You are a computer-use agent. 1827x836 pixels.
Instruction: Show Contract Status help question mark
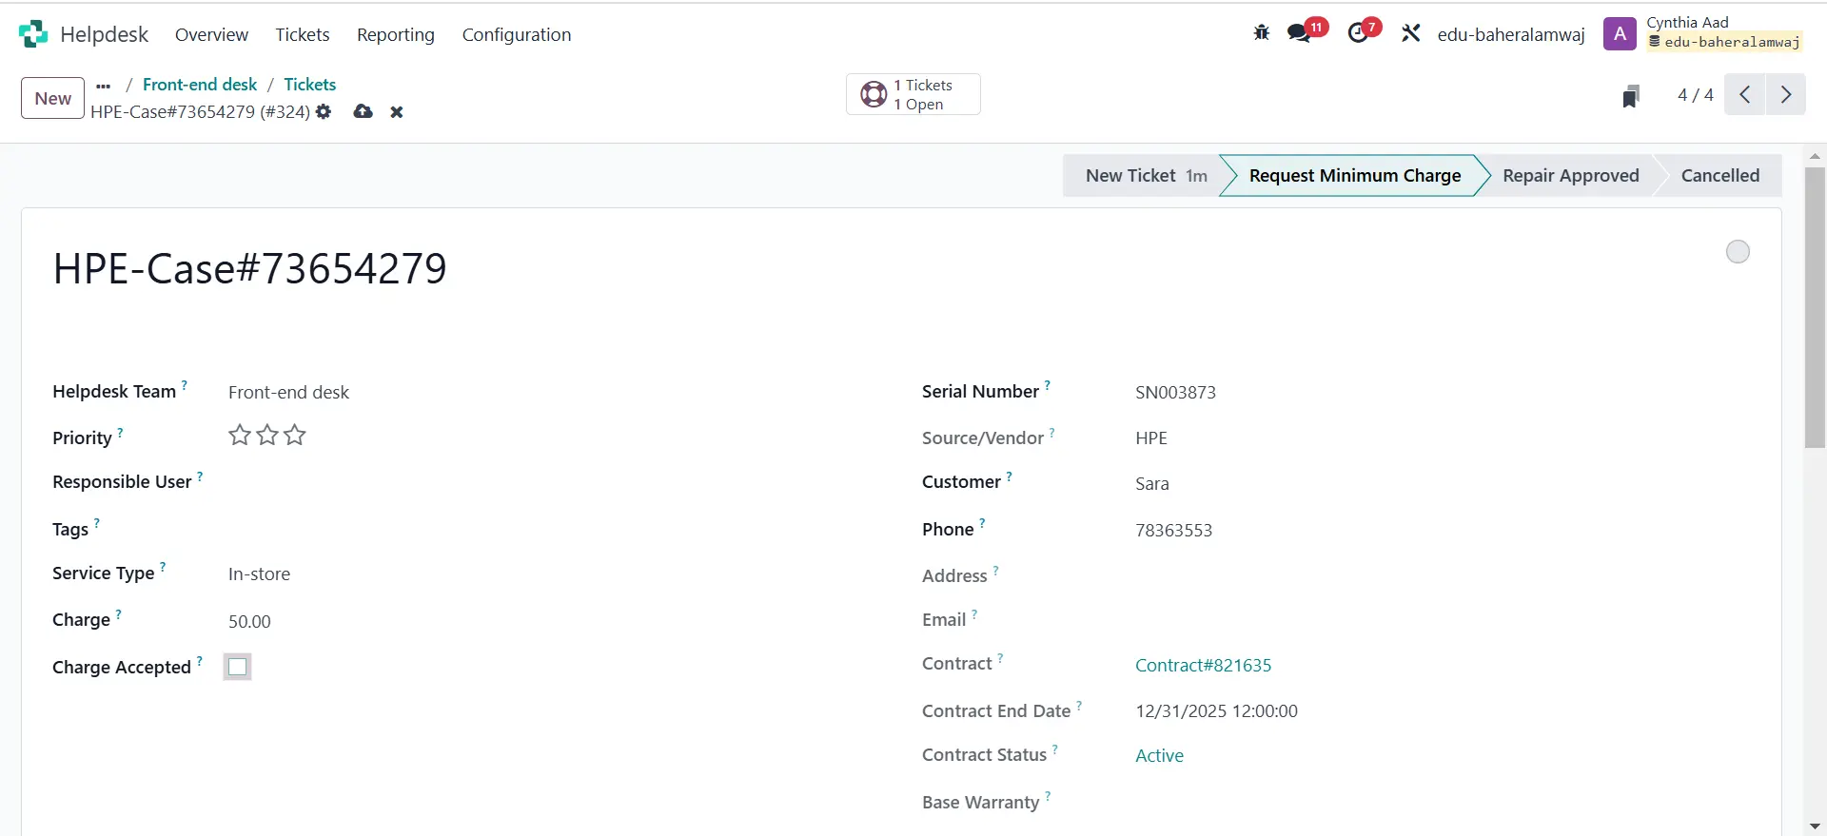[1054, 749]
